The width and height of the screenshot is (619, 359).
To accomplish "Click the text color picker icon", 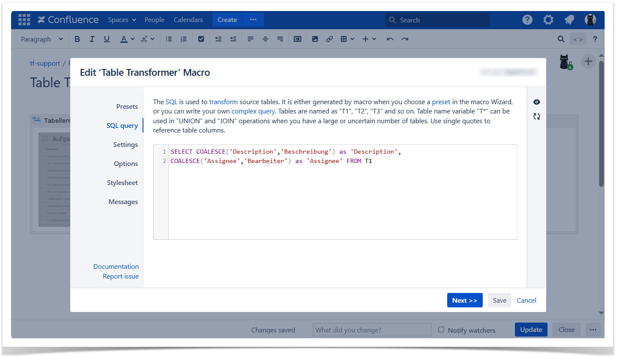I will point(124,39).
